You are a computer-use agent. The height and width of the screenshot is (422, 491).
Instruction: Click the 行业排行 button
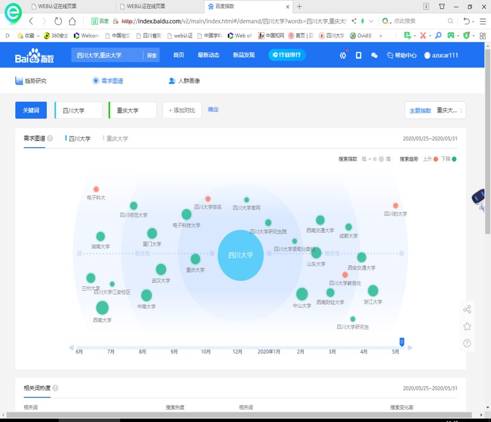[x=287, y=55]
